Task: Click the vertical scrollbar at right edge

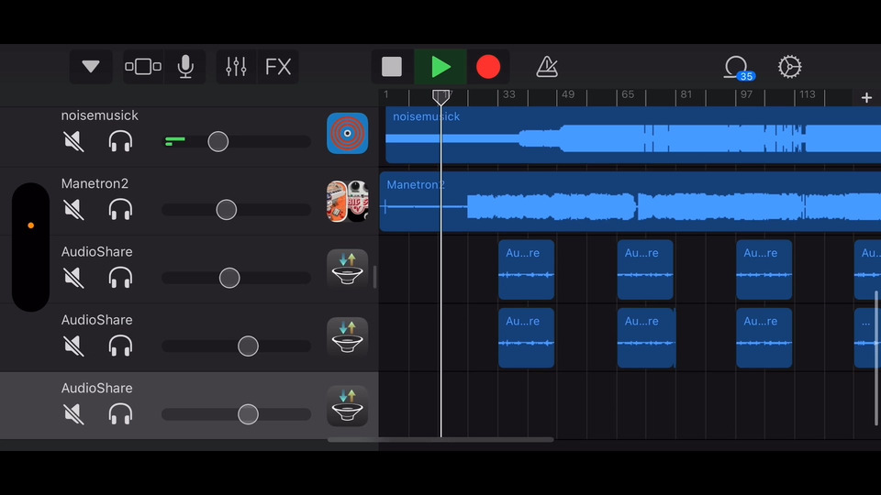Action: tap(876, 358)
